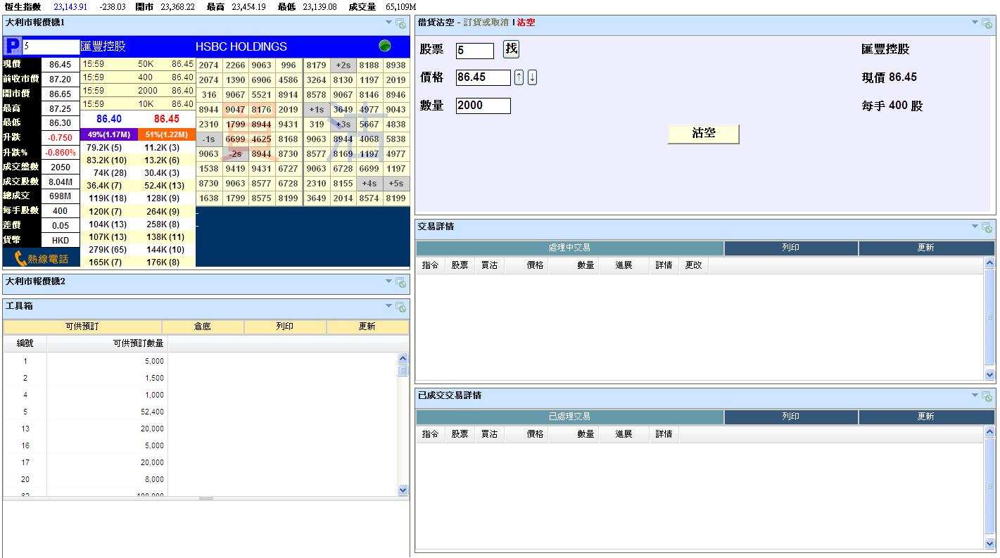Click the 熱線電話 hotline phone icon
Image resolution: width=1000 pixels, height=558 pixels.
pyautogui.click(x=21, y=258)
